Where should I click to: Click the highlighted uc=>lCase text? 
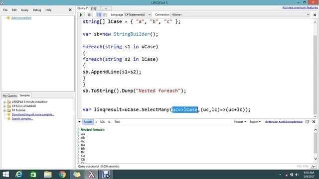point(185,109)
